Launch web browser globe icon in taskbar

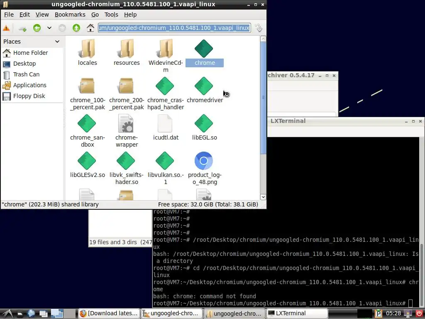click(x=31, y=314)
